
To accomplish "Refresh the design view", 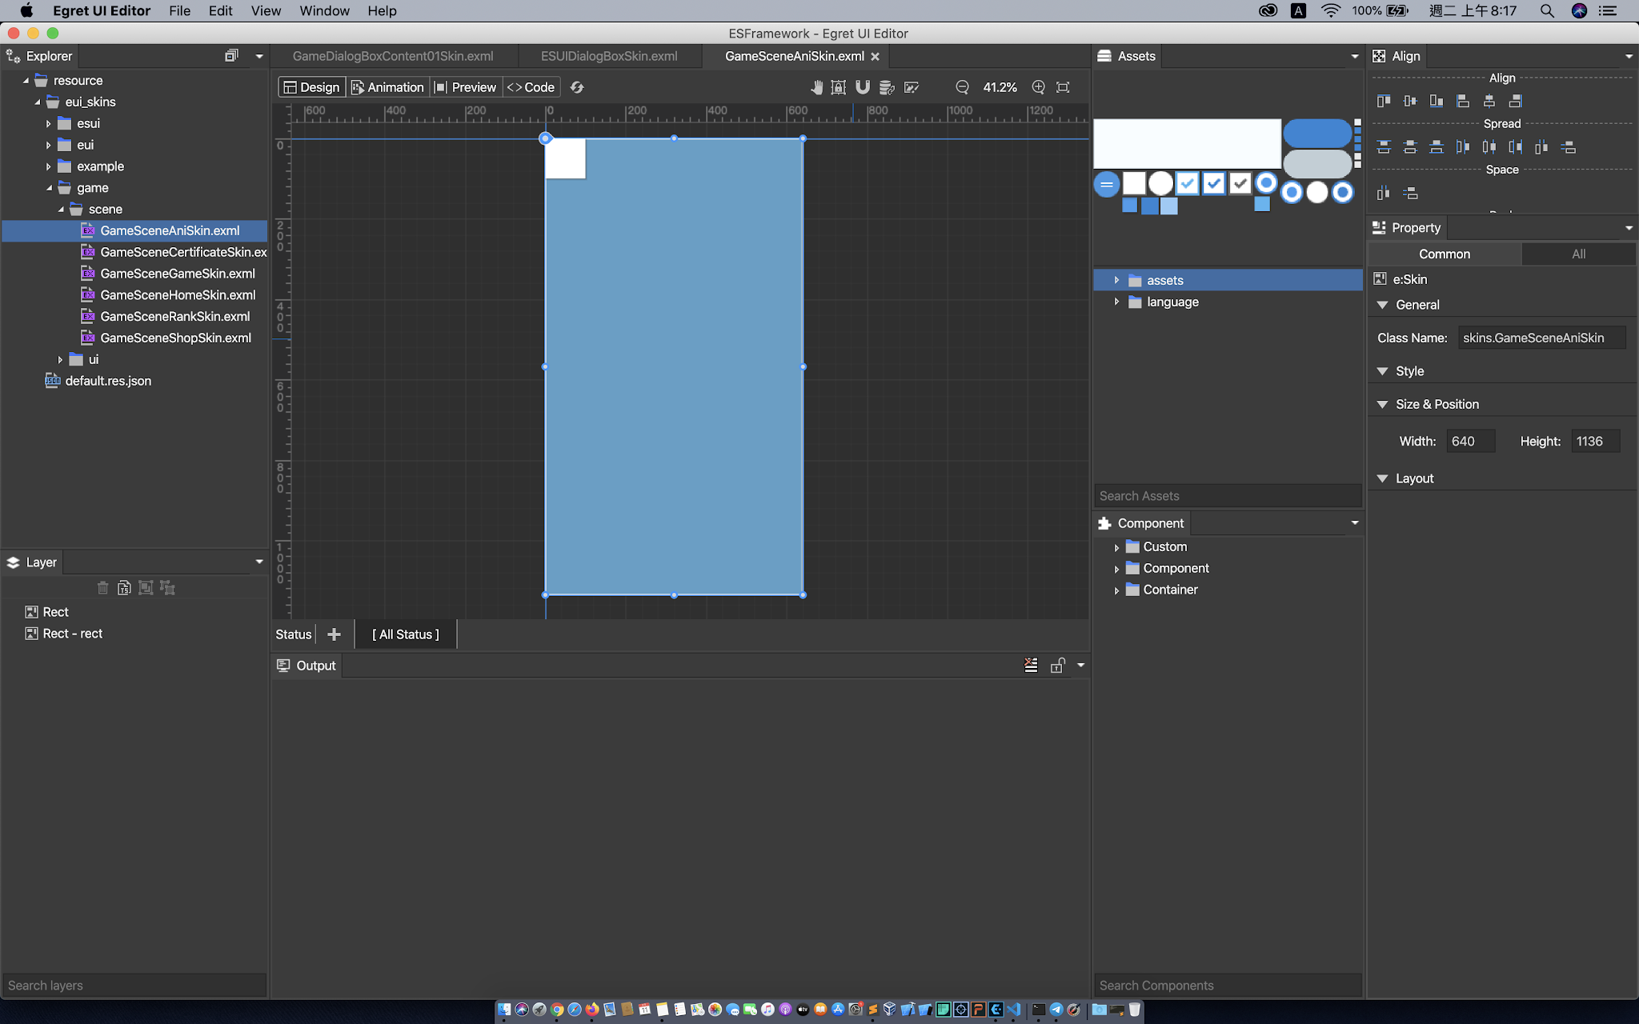I will (x=576, y=87).
